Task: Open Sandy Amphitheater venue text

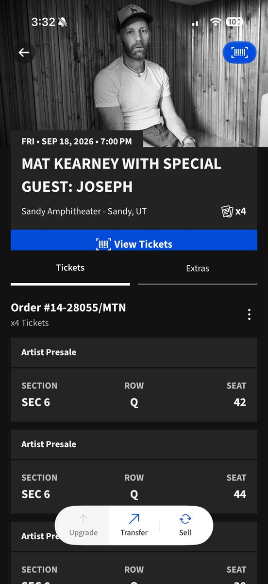Action: tap(84, 211)
